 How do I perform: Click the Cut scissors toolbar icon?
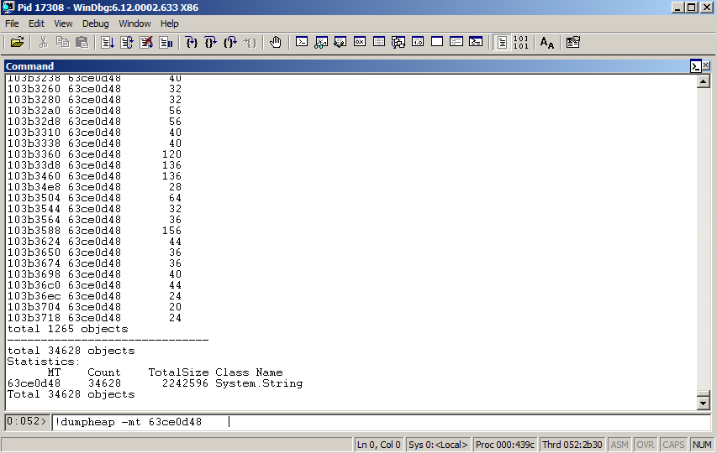click(43, 43)
